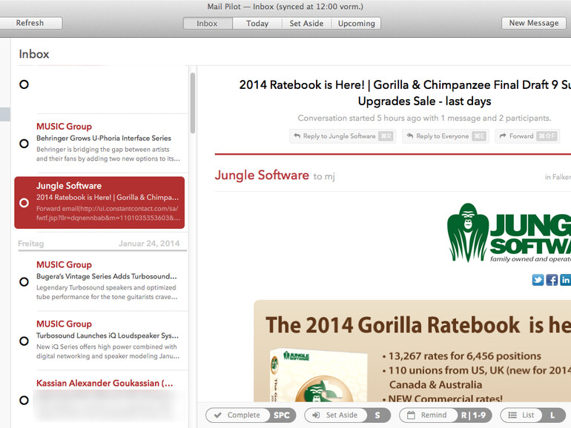Switch to the Today tab

click(257, 23)
